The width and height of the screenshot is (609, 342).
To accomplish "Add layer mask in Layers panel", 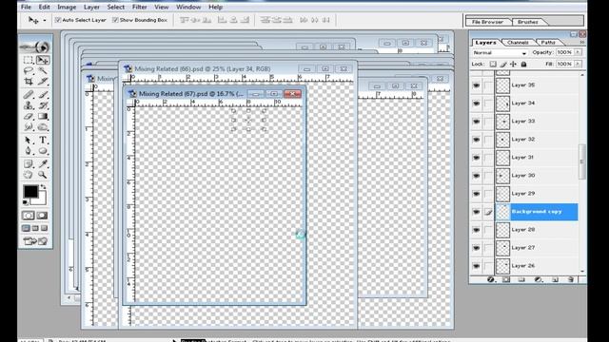I will (x=506, y=279).
